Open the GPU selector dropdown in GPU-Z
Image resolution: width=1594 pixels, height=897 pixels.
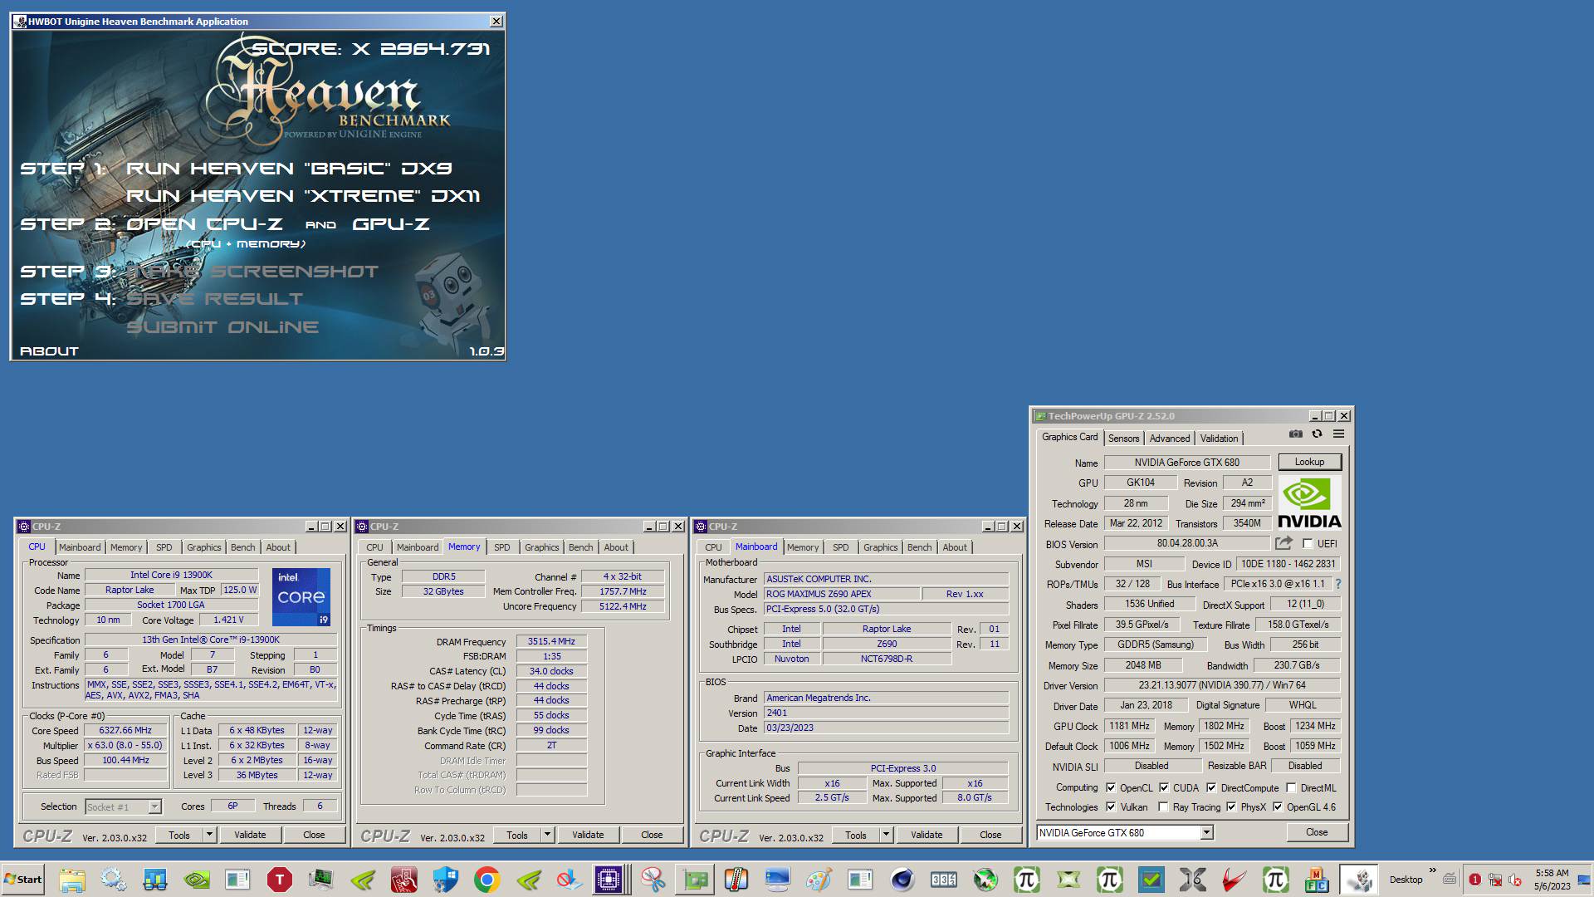(1206, 832)
